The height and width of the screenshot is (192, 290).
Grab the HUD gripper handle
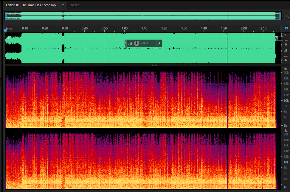(126, 43)
